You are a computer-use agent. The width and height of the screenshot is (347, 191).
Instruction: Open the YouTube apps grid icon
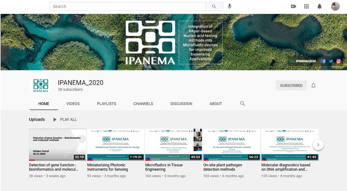[x=307, y=6]
